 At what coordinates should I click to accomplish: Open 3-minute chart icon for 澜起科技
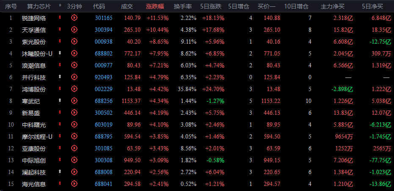click(x=74, y=172)
